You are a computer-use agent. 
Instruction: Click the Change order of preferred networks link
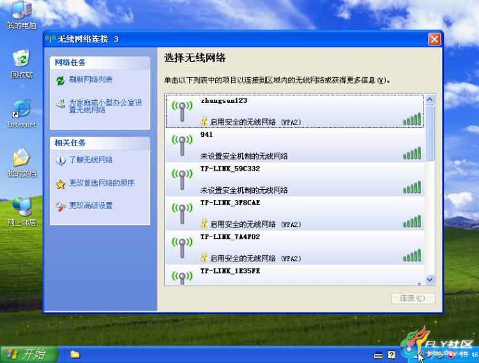coord(102,183)
